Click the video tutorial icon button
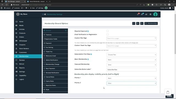Viewport: 176px width, 99px height. [134, 23]
